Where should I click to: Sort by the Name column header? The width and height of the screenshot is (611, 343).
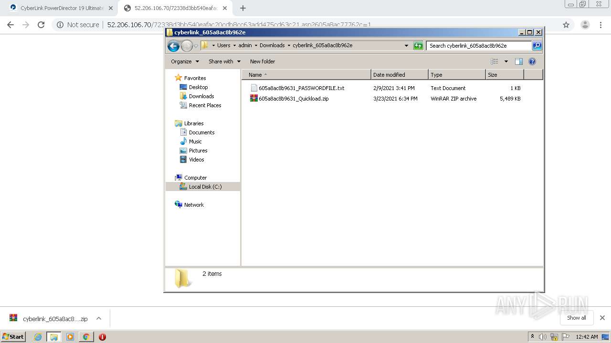tap(306, 75)
